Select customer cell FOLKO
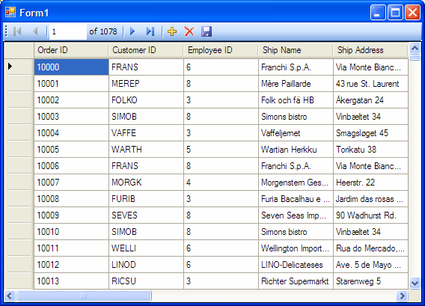425x306 pixels. (146, 100)
